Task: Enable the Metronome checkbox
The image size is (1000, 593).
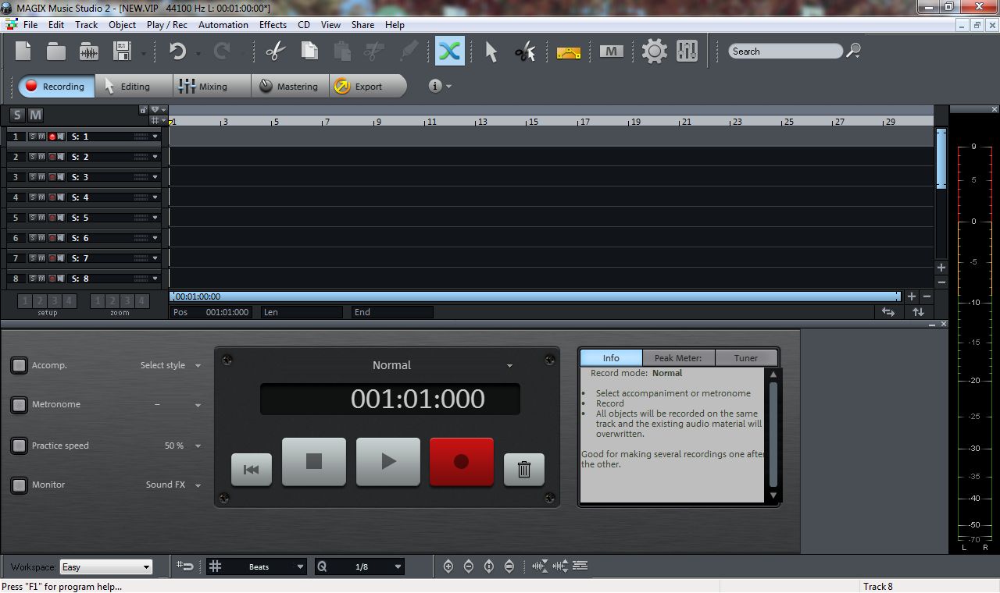Action: [19, 405]
